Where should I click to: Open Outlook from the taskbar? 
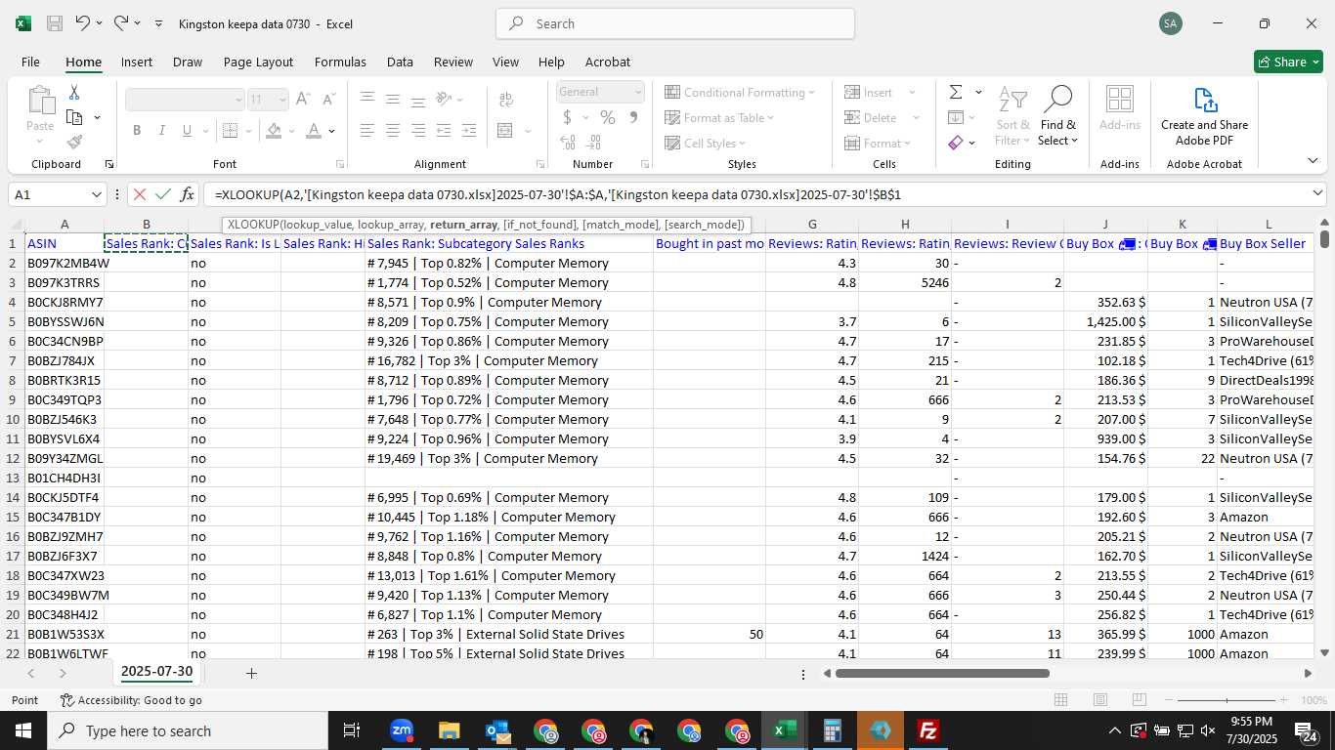coord(497,730)
